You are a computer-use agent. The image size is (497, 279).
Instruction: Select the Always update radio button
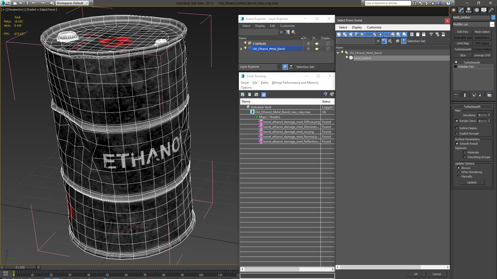[458, 168]
